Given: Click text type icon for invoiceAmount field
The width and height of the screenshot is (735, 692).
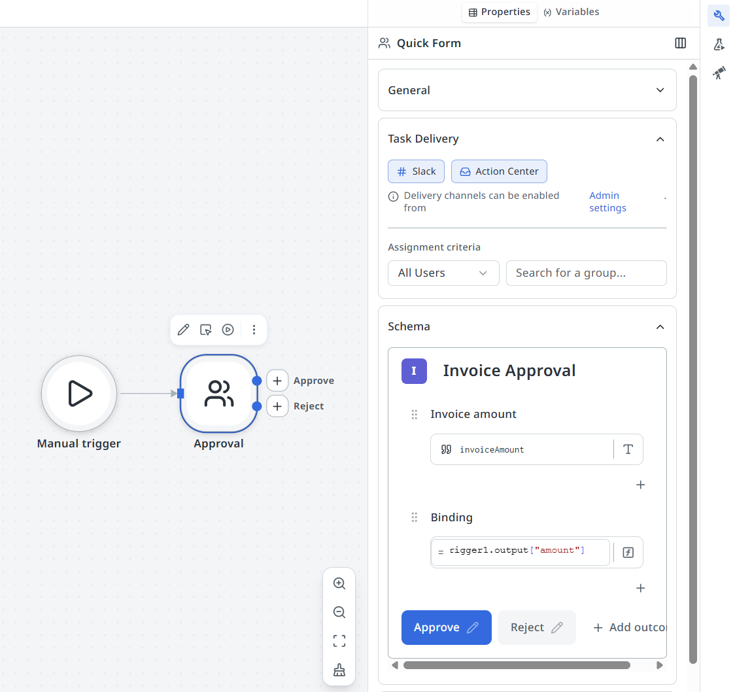Looking at the screenshot, I should [628, 449].
